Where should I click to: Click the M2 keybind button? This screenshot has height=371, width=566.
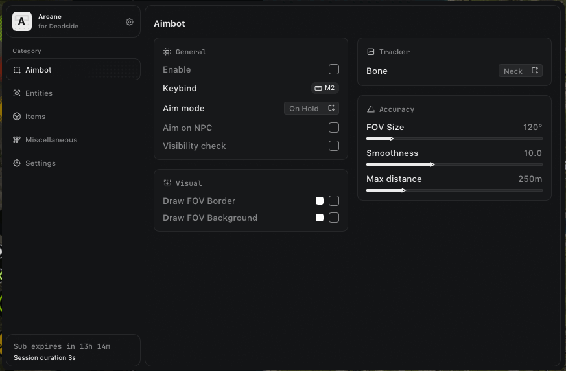[x=325, y=88]
